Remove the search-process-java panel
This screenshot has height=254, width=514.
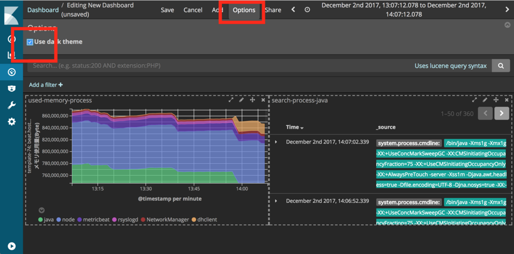(507, 100)
